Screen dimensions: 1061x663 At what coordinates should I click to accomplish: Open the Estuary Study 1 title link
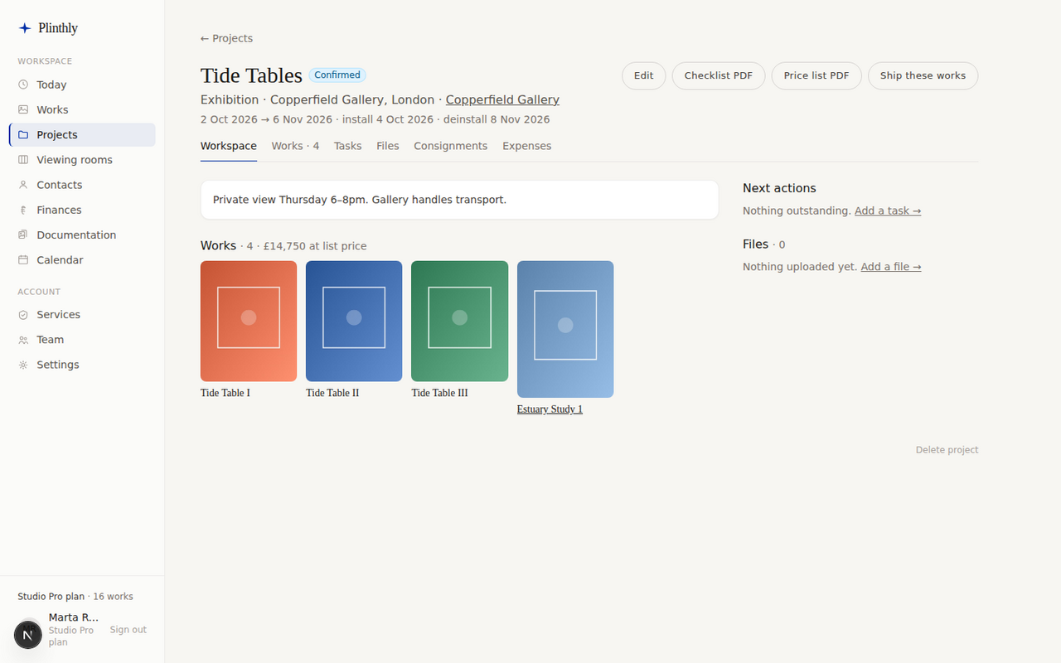(550, 409)
